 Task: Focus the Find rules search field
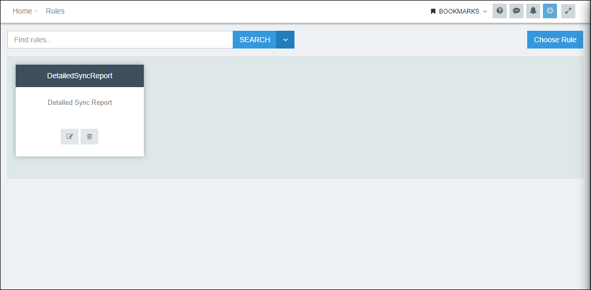click(x=120, y=40)
